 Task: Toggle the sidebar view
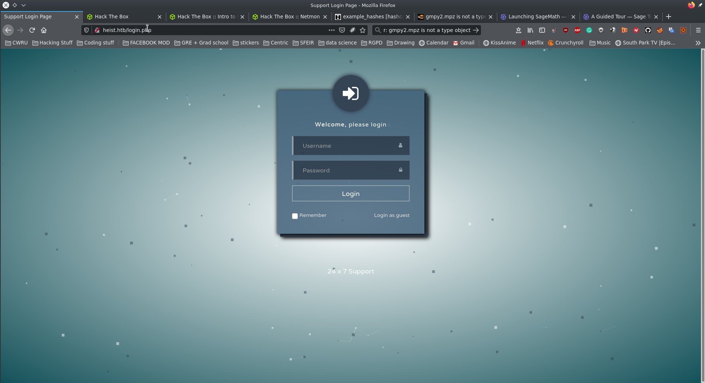click(542, 30)
